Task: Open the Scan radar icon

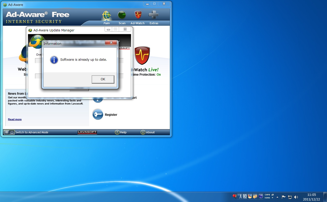Action: [122, 15]
